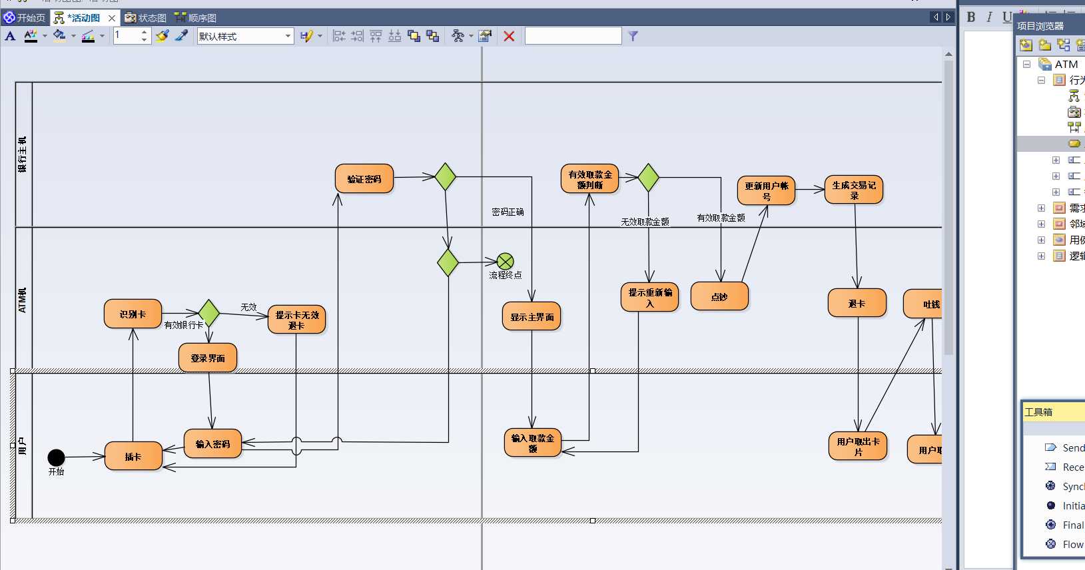Click the apply style paintbrush icon

[162, 36]
